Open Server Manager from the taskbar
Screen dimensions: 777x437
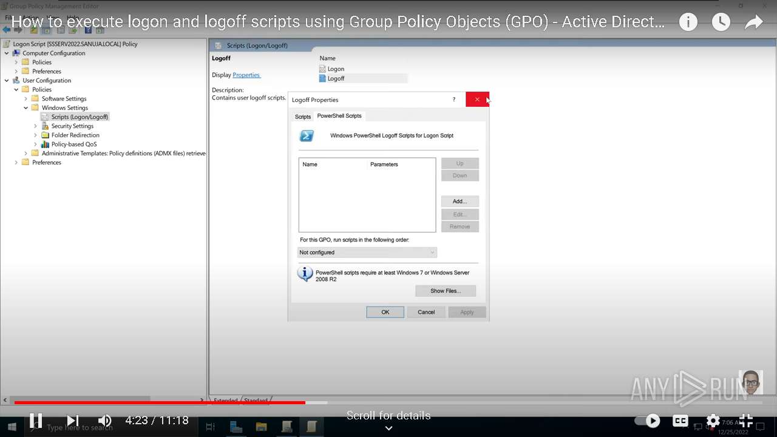coord(236,427)
